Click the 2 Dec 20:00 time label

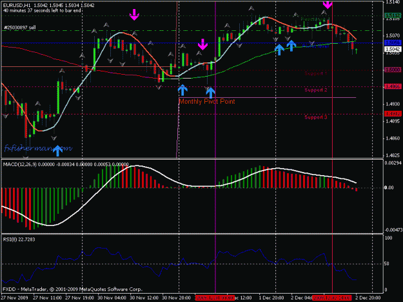(x=368, y=298)
